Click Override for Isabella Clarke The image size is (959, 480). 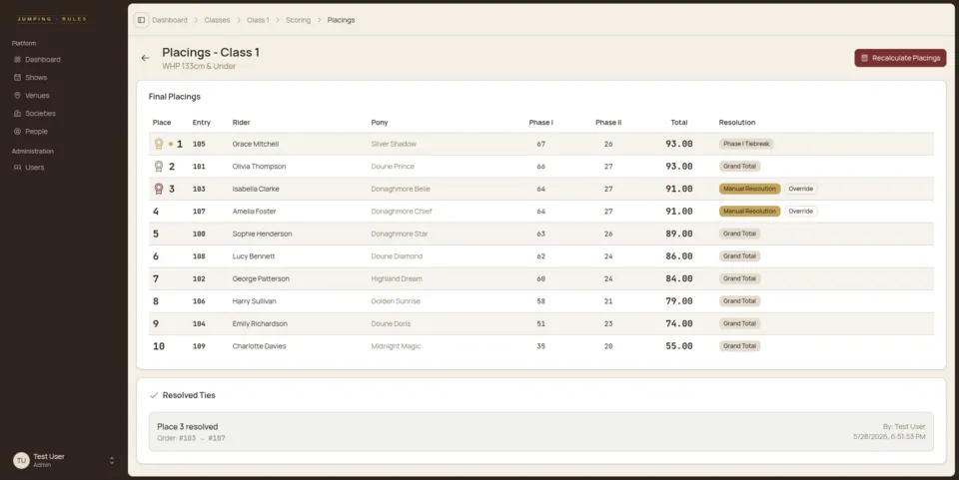(800, 189)
